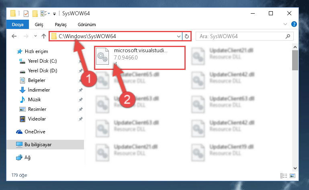Click the search magnifier icon
Image resolution: width=309 pixels, height=190 pixels.
pyautogui.click(x=288, y=36)
